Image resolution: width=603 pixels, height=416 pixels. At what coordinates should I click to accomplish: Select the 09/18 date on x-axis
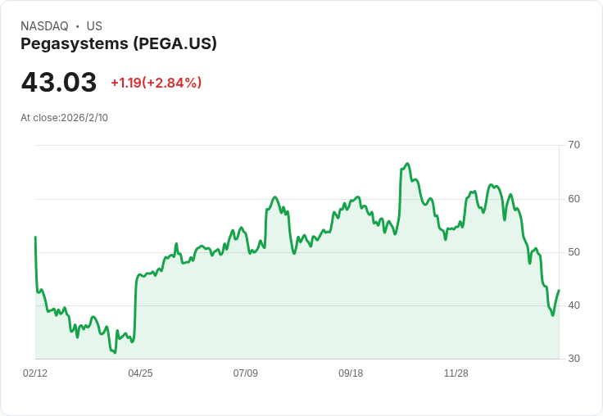tap(351, 373)
